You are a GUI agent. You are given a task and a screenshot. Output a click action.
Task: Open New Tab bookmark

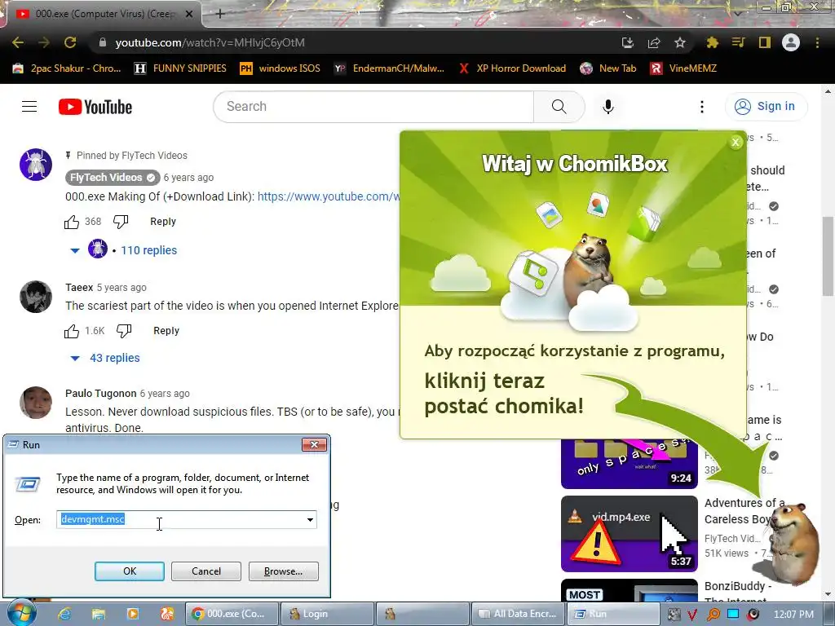click(x=608, y=68)
